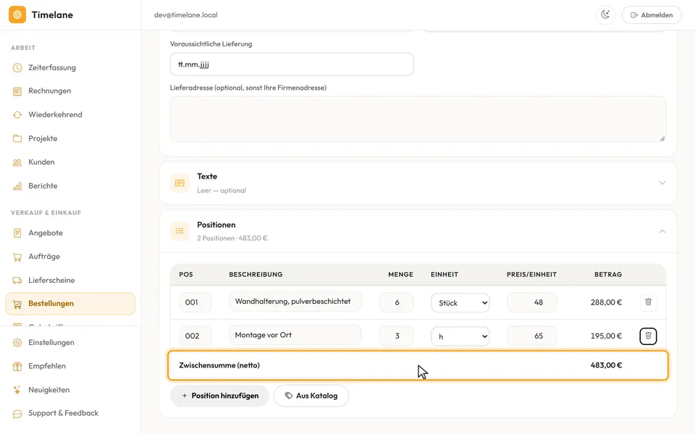
Task: Click the Zwischensumme (netto) label
Action: point(219,365)
